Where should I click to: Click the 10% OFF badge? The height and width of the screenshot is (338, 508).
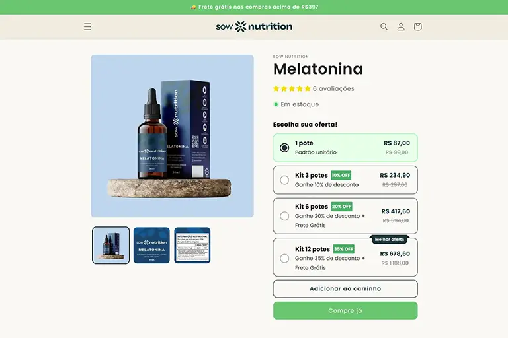pyautogui.click(x=341, y=176)
